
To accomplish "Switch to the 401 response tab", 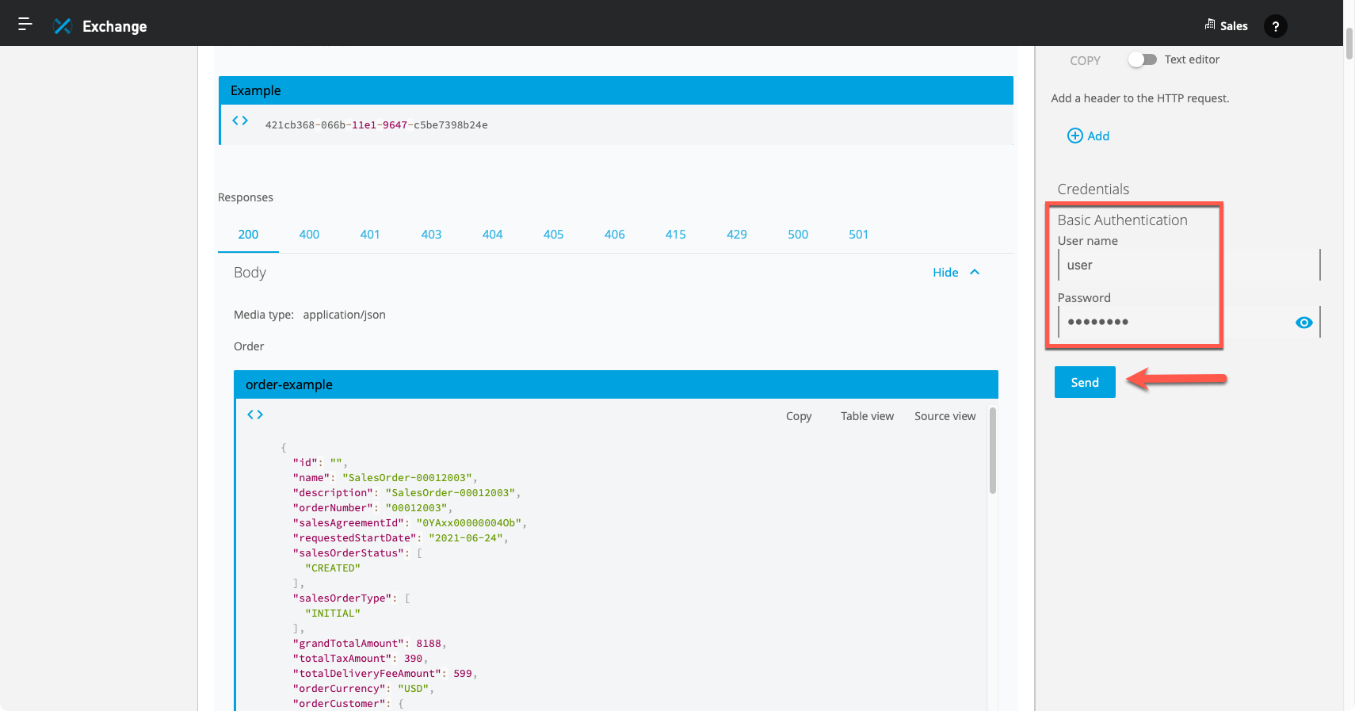I will (370, 235).
